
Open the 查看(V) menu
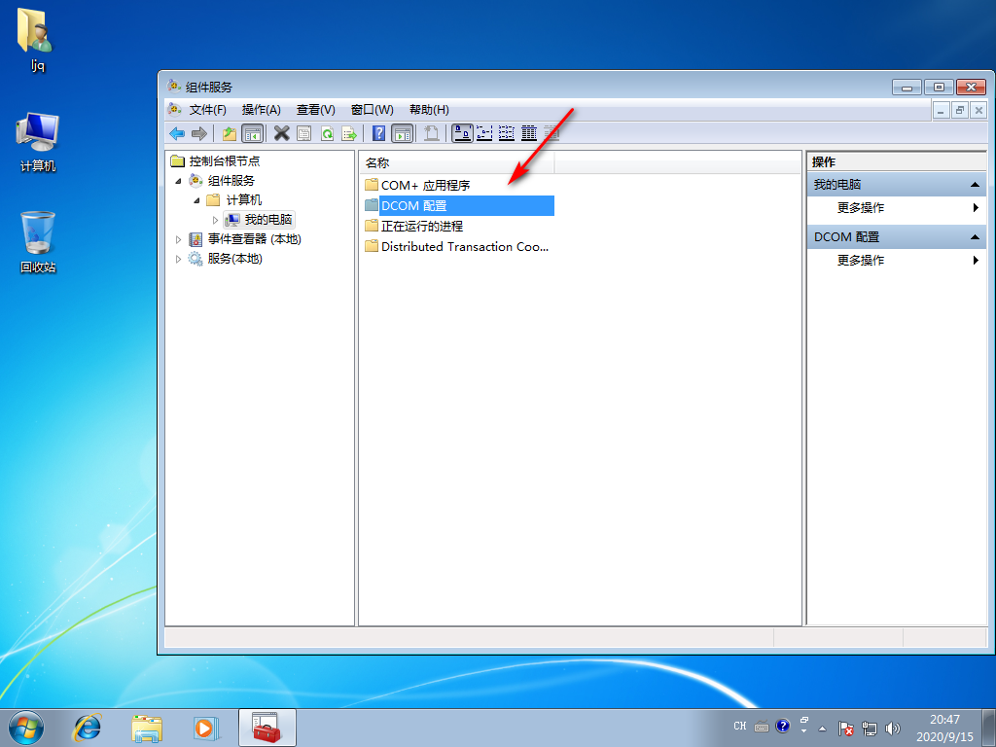point(315,110)
